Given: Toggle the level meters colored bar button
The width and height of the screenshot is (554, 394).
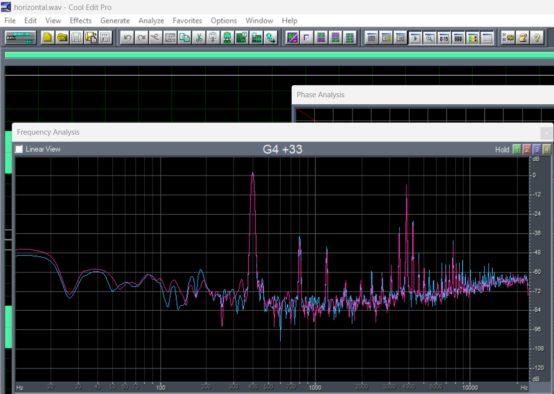Looking at the screenshot, I should coord(472,38).
